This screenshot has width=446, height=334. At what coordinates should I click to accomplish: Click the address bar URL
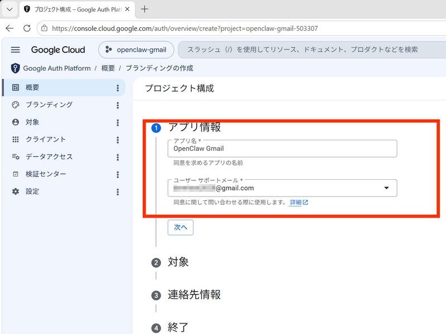[185, 28]
